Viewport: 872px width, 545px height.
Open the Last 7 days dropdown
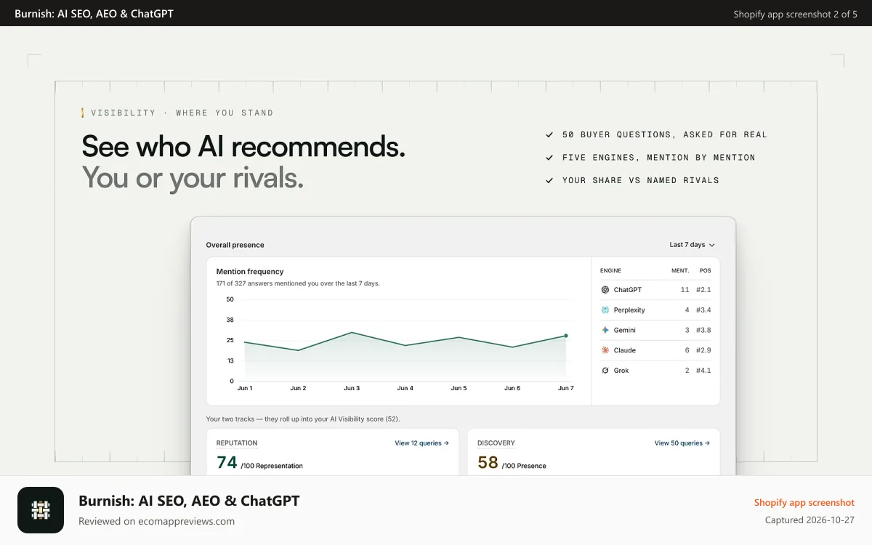point(692,245)
